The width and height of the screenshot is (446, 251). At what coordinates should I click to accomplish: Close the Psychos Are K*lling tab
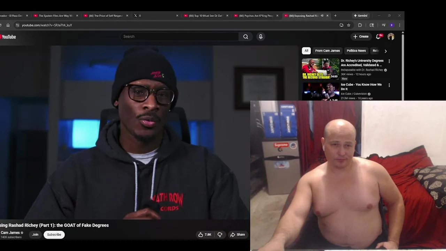point(277,16)
